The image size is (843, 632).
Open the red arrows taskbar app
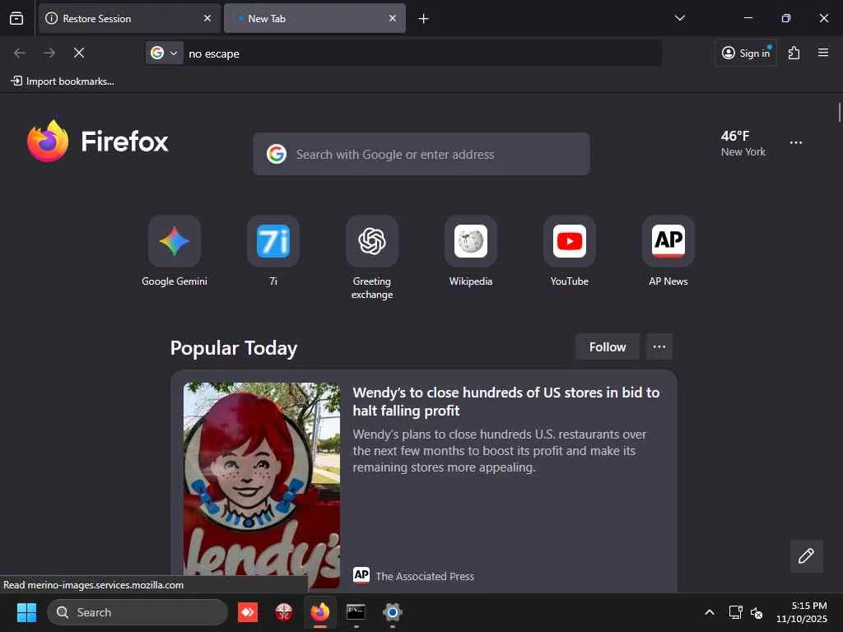pyautogui.click(x=248, y=612)
